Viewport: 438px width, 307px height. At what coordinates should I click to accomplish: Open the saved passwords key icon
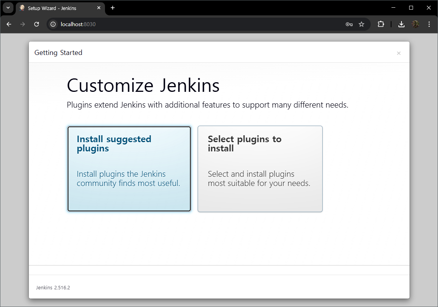pos(349,24)
